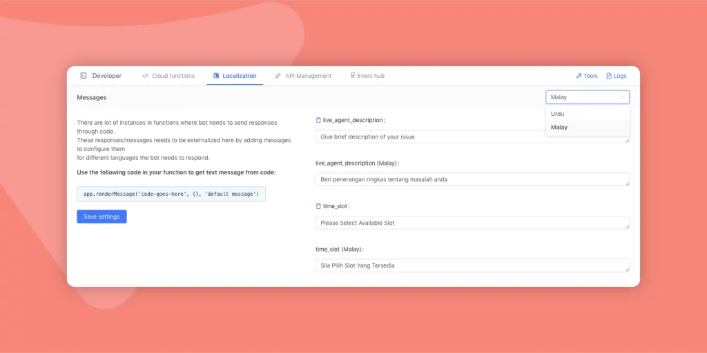Open the Logs link
Image resolution: width=707 pixels, height=353 pixels.
click(617, 76)
